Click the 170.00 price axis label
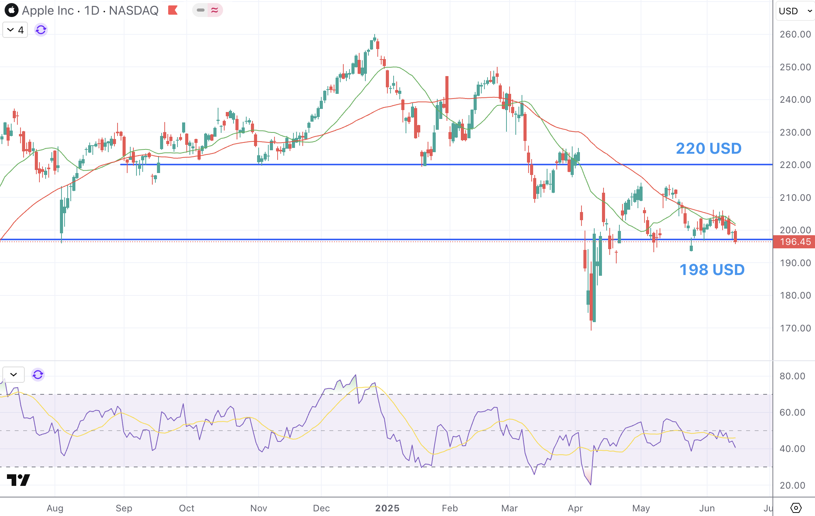 point(795,328)
